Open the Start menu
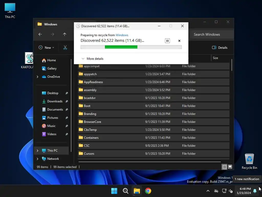The image size is (262, 197). click(x=114, y=191)
